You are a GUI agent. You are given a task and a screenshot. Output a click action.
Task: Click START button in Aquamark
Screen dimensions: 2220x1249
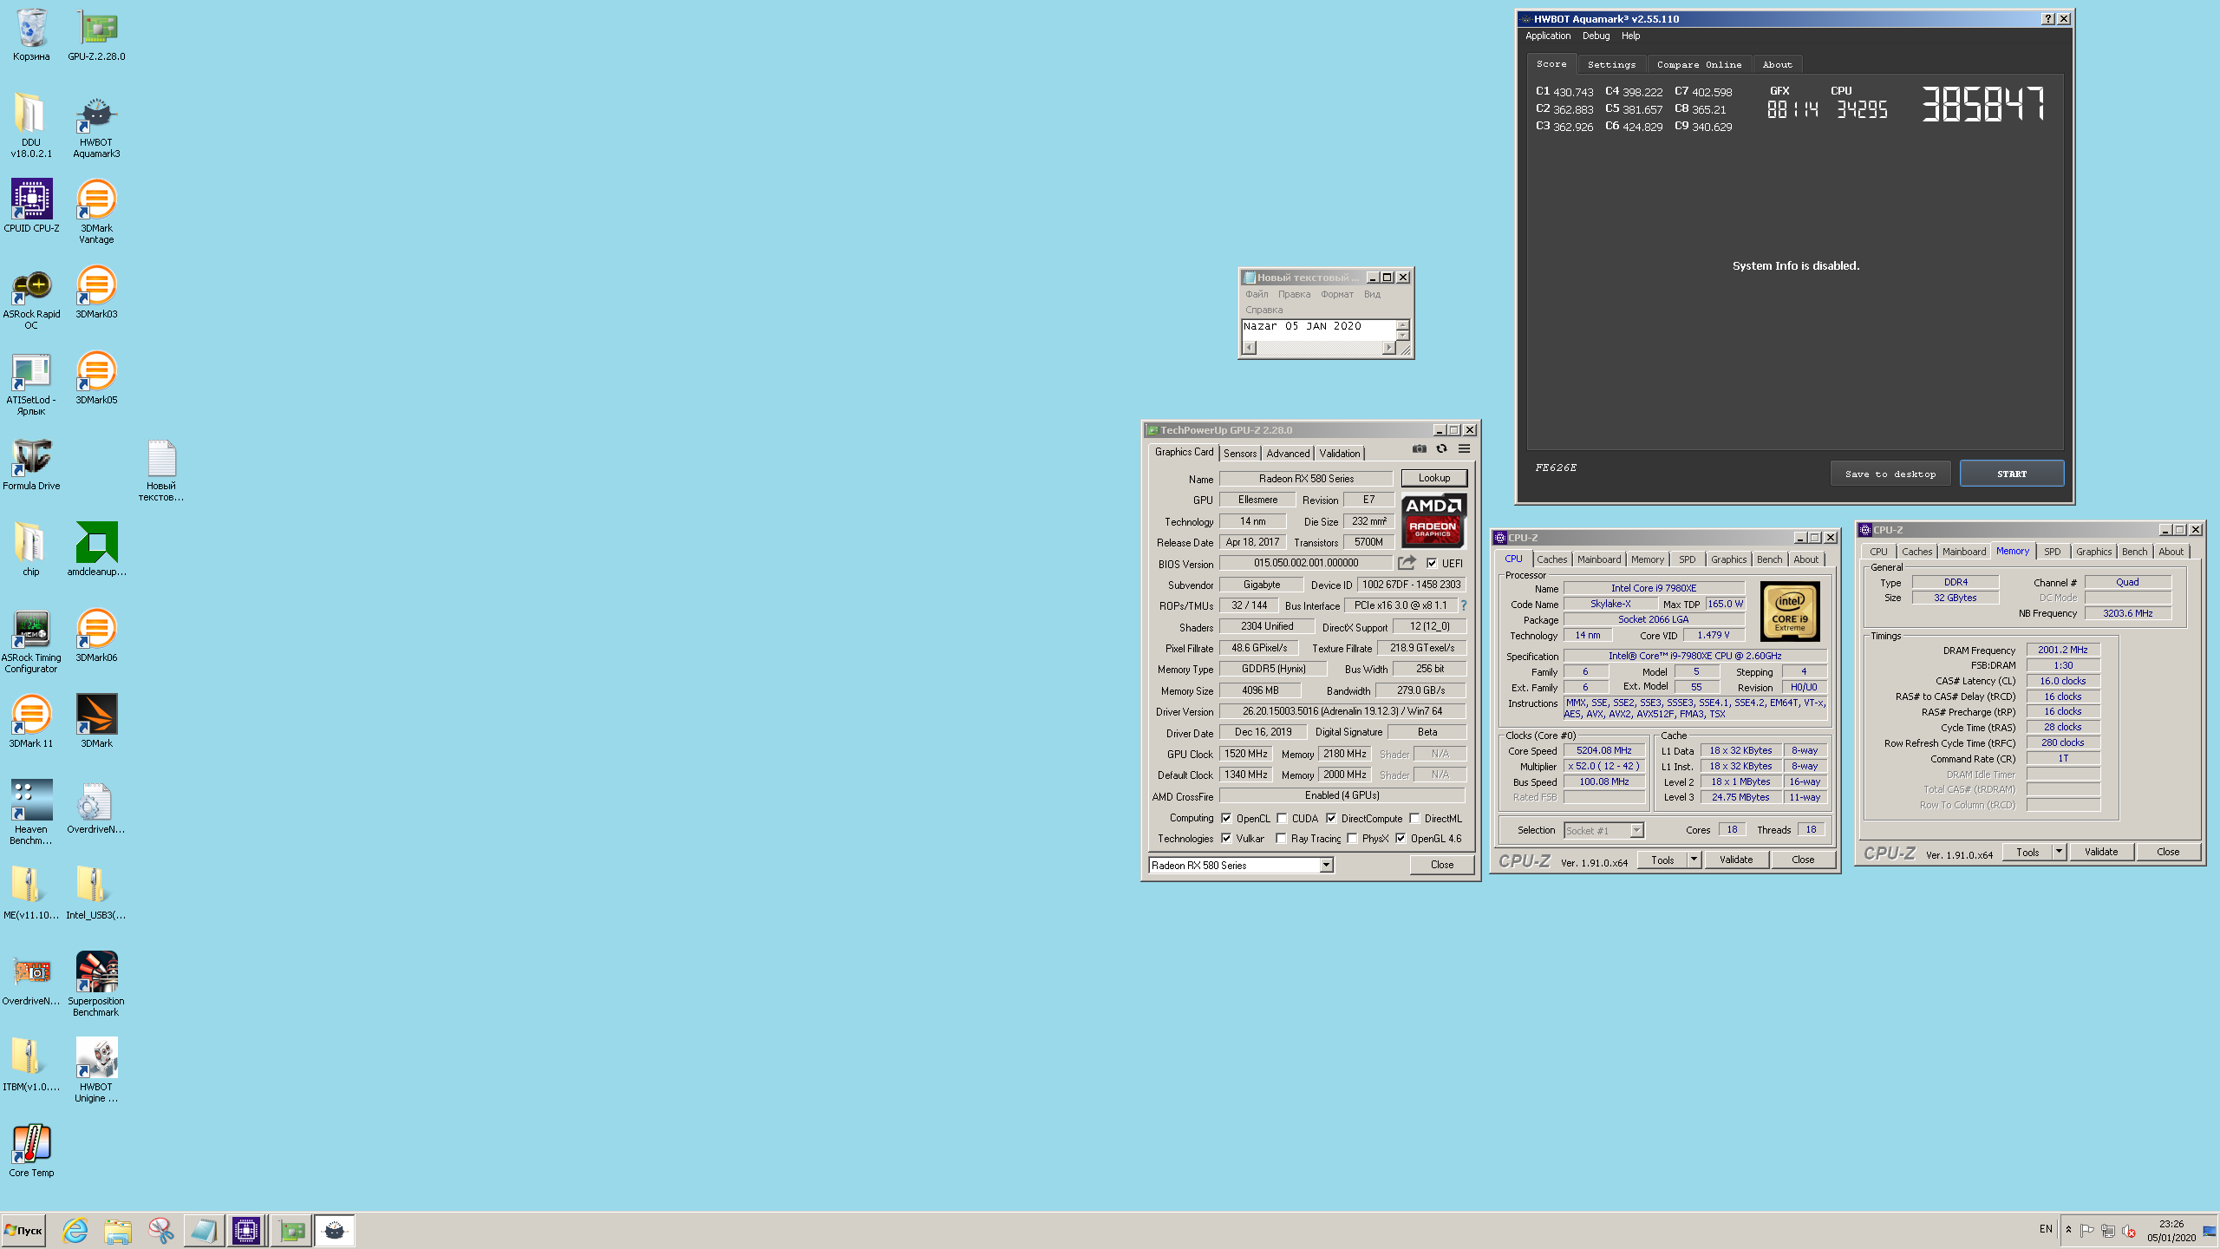(2012, 474)
